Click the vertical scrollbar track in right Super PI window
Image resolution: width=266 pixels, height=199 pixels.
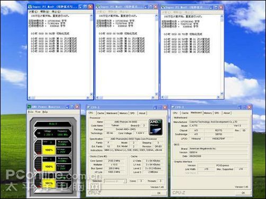[222, 55]
